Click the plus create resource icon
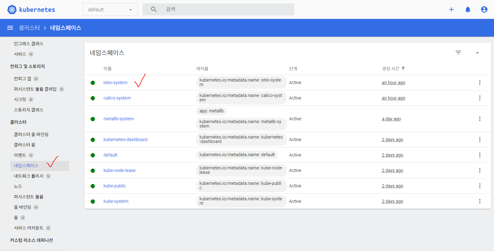Image resolution: width=494 pixels, height=251 pixels. click(451, 9)
